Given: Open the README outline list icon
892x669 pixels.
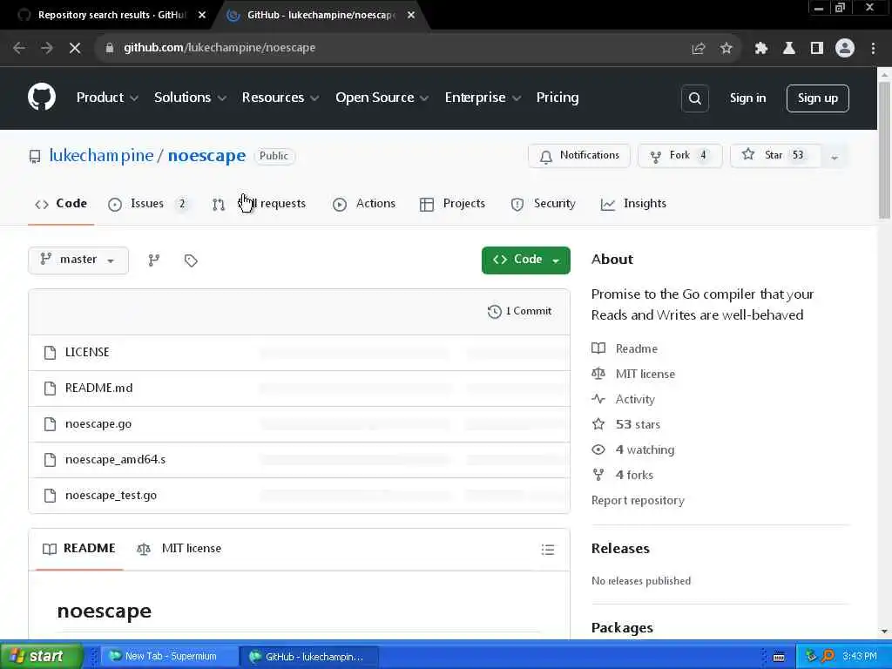Looking at the screenshot, I should [x=547, y=550].
